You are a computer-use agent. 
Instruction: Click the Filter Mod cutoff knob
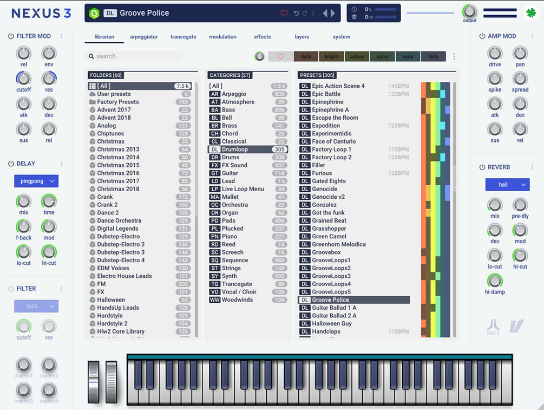tap(24, 79)
